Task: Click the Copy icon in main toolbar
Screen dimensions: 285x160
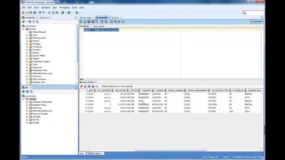Action: (x=53, y=12)
